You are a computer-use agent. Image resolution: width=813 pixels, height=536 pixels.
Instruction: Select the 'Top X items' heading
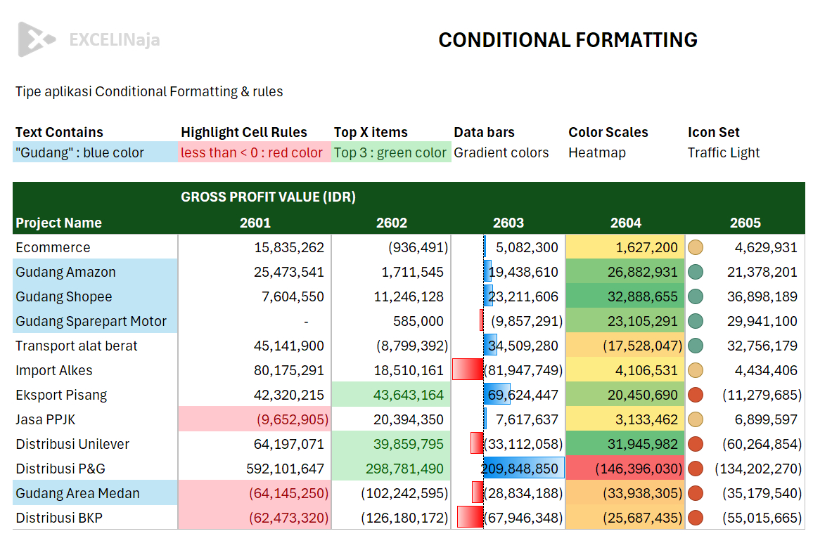point(371,132)
